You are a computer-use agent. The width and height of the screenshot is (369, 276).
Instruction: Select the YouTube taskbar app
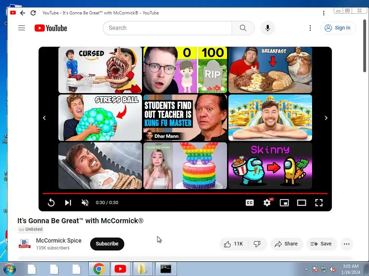click(120, 269)
